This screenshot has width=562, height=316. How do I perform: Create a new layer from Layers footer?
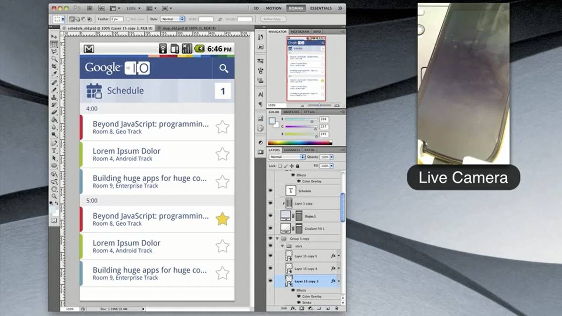tap(328, 309)
